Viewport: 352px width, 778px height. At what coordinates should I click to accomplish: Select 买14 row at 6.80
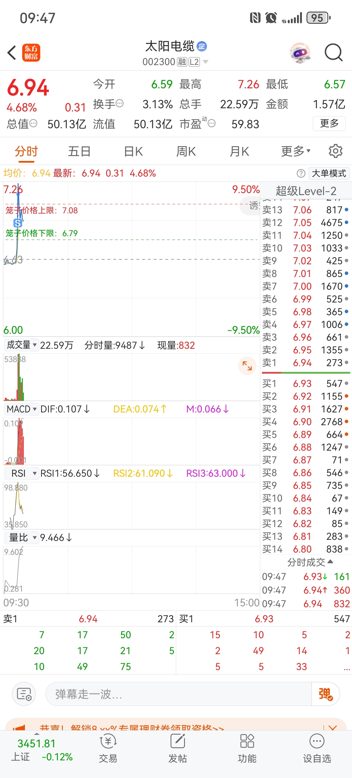click(306, 549)
